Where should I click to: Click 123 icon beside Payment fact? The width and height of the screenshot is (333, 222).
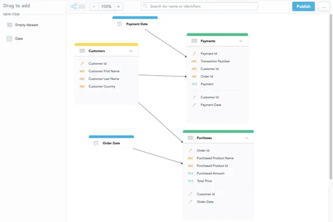(194, 84)
